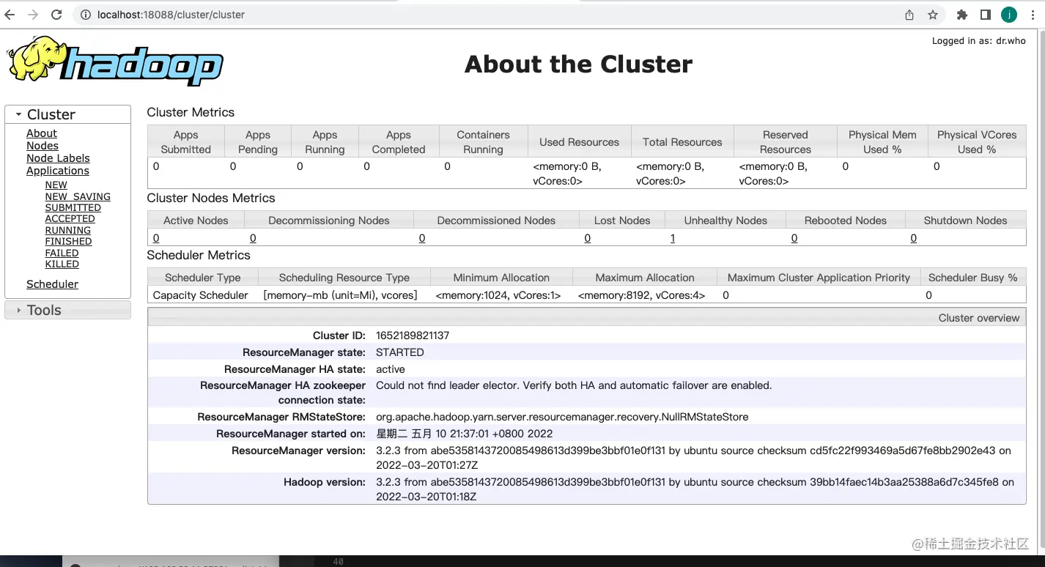This screenshot has width=1045, height=567.
Task: Click the Capacity Scheduler cell
Action: [x=201, y=295]
